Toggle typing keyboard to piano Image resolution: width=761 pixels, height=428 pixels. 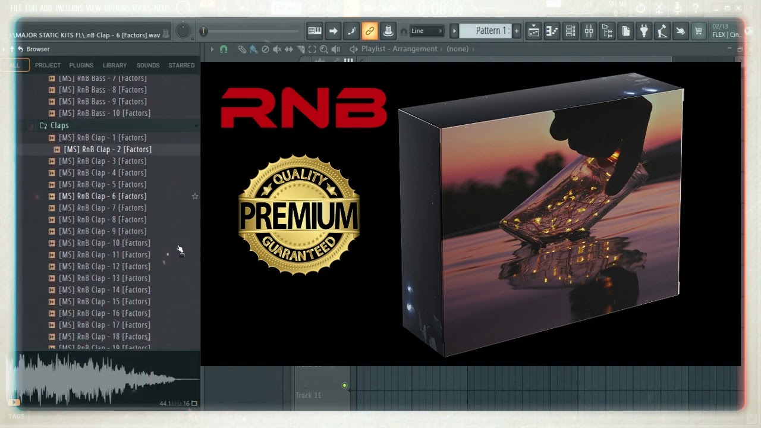315,31
